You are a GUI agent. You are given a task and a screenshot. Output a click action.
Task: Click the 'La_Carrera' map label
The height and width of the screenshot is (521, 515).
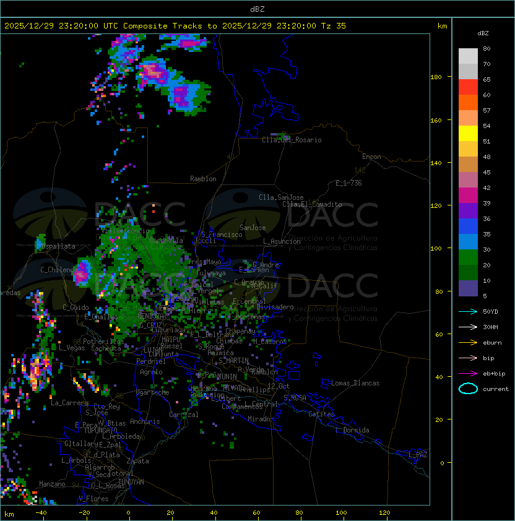coord(69,403)
